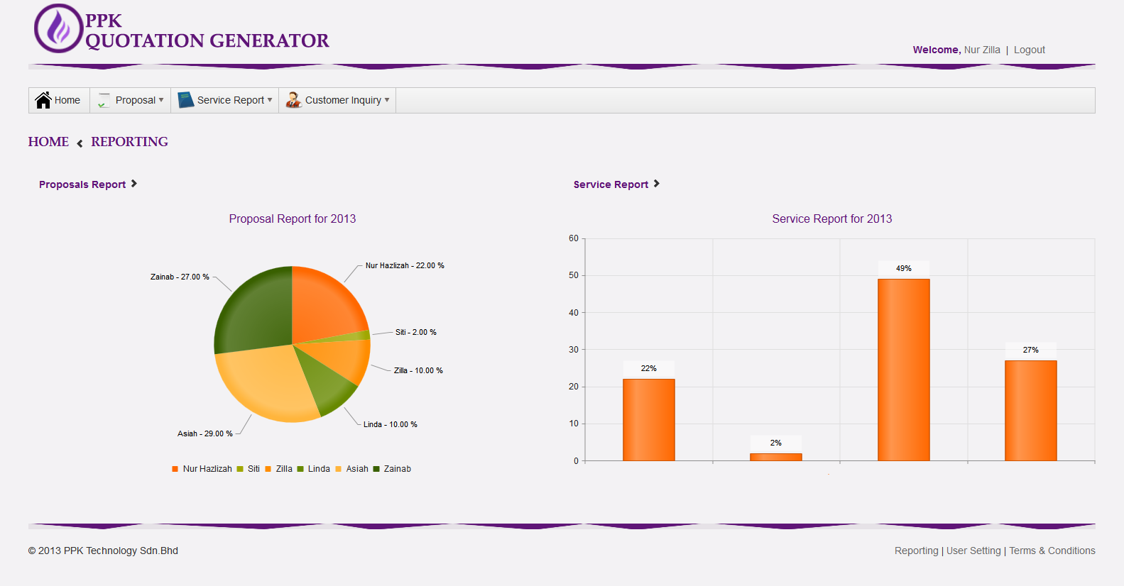
Task: Log out via the Logout link
Action: (1029, 50)
